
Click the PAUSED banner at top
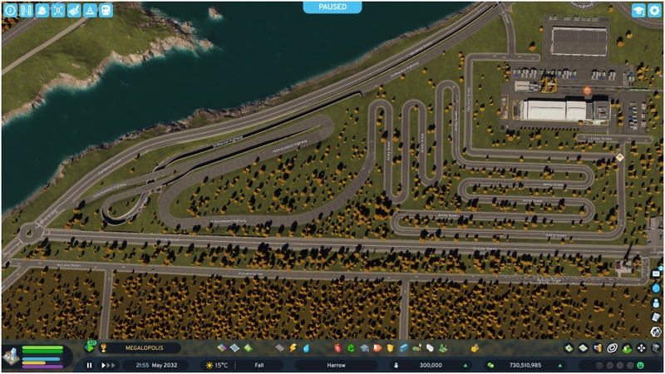[332, 7]
